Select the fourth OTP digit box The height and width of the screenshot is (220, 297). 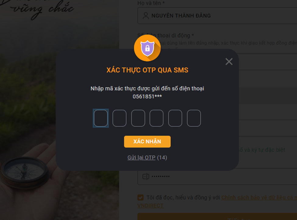(157, 118)
